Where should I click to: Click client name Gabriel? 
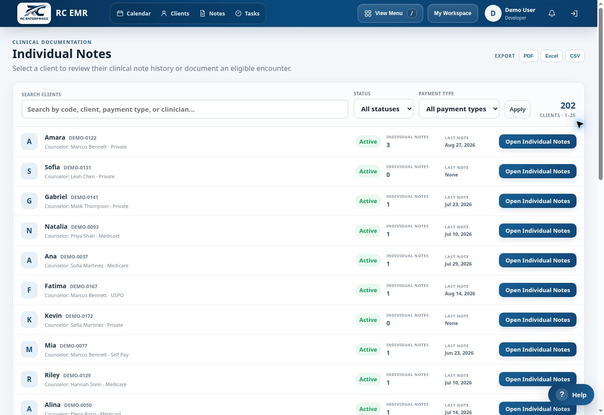point(56,197)
